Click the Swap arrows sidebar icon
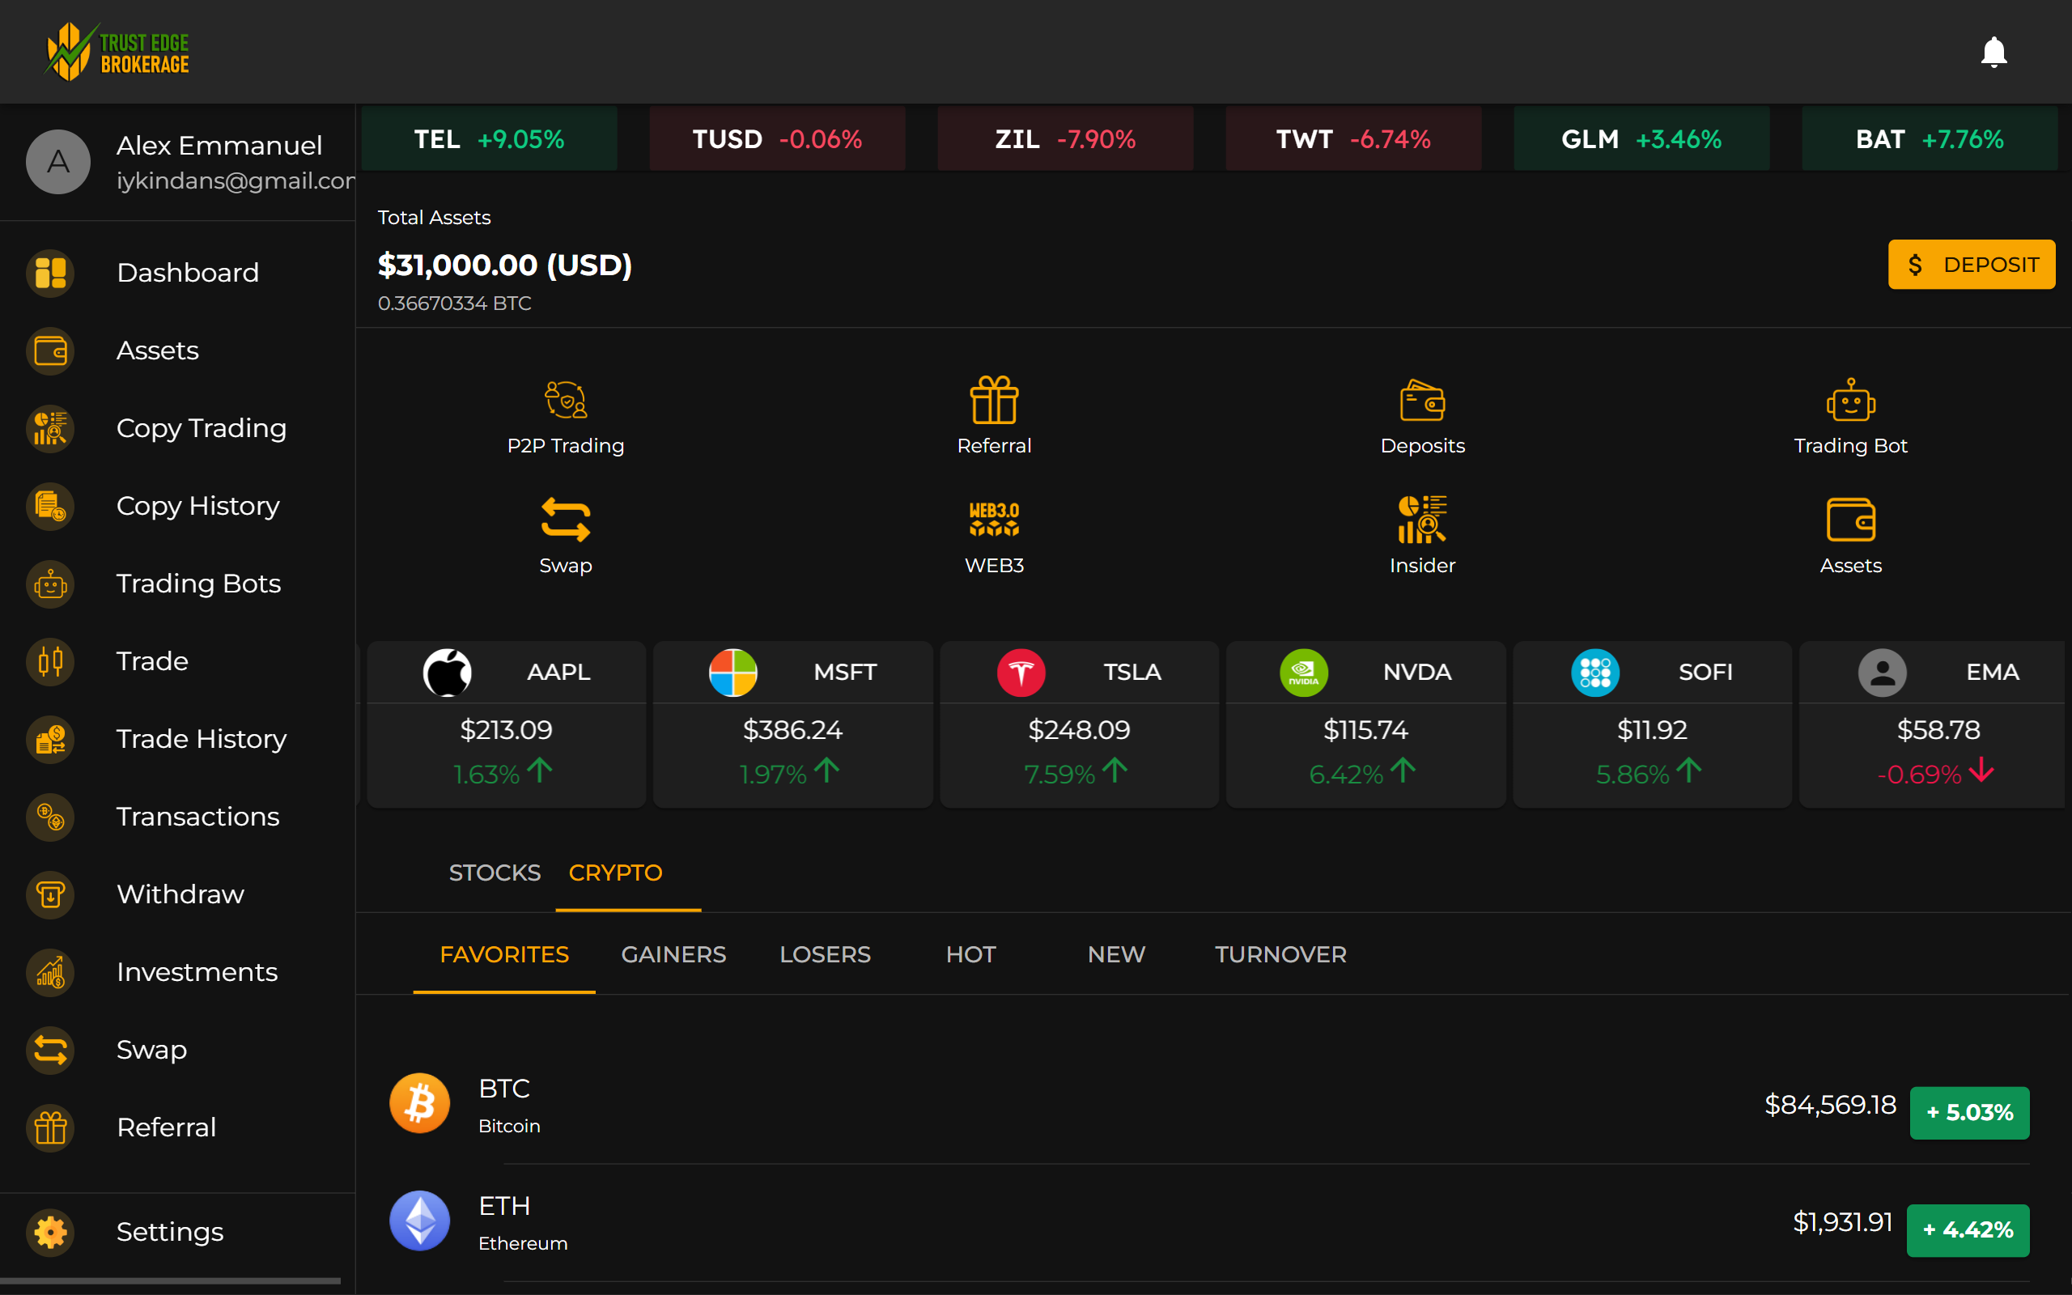This screenshot has height=1295, width=2072. tap(50, 1050)
